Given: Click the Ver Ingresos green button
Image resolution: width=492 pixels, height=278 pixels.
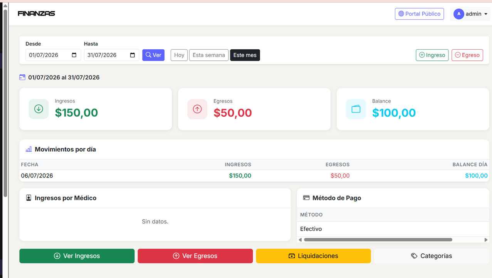Looking at the screenshot, I should 77,256.
